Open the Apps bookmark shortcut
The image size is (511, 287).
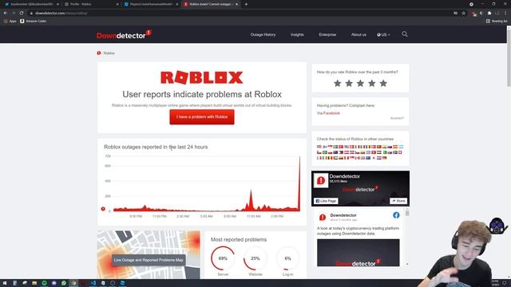[x=10, y=22]
